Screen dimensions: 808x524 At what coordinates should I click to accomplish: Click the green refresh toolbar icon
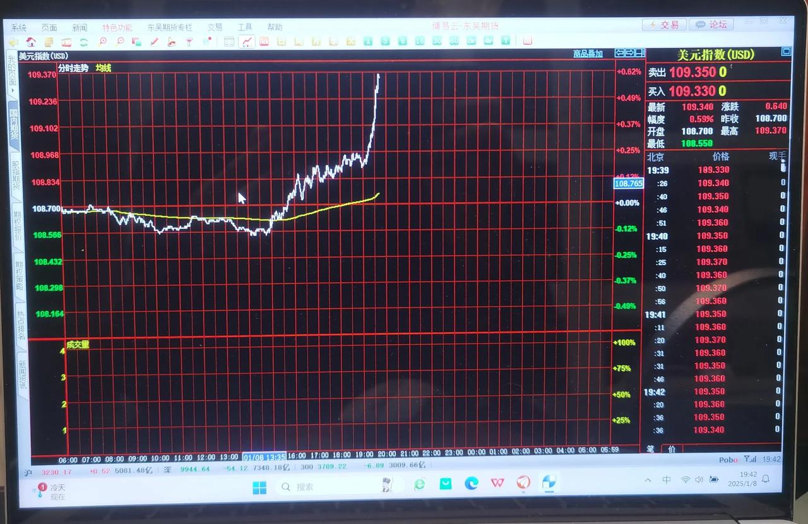pos(84,42)
